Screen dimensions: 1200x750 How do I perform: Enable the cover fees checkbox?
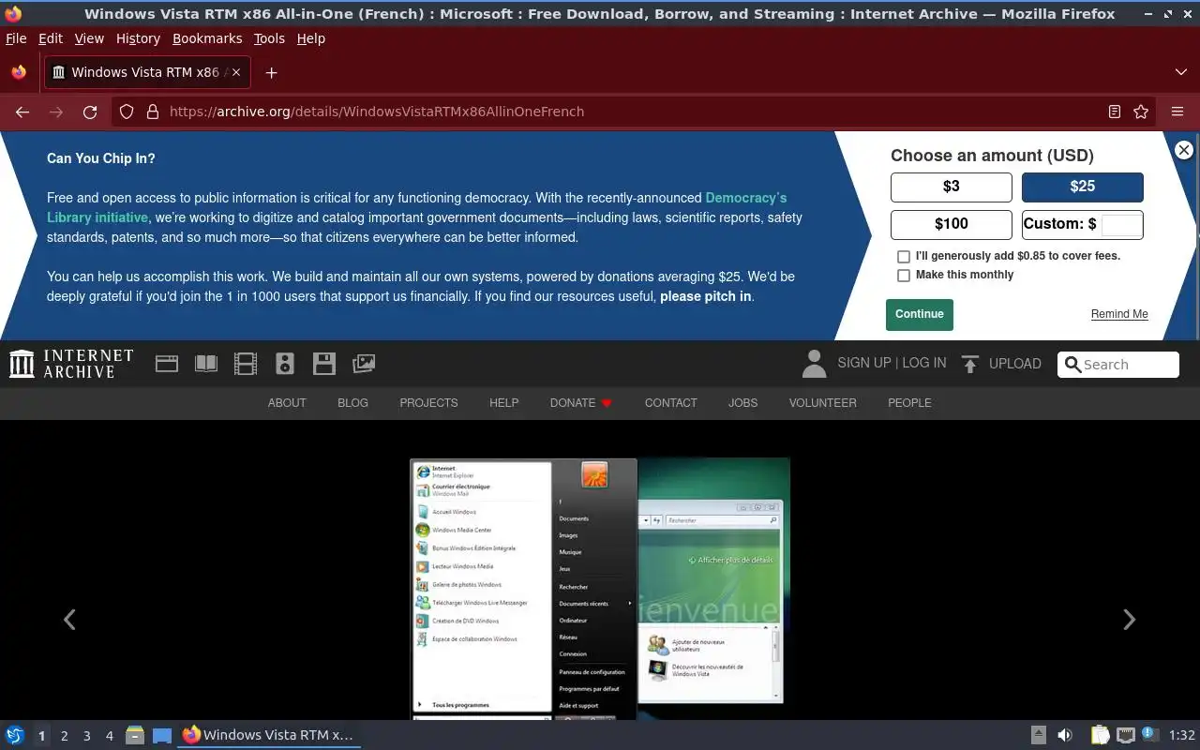coord(904,256)
